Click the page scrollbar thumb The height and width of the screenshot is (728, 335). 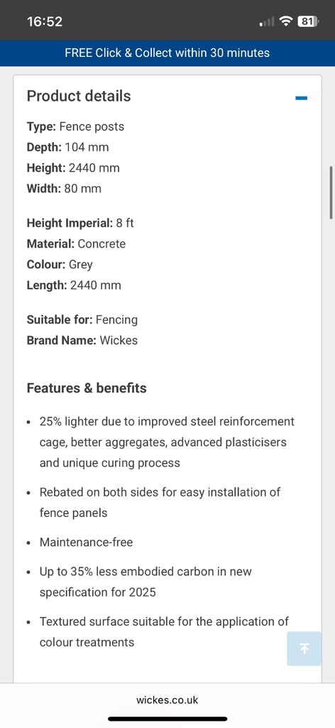pyautogui.click(x=331, y=192)
